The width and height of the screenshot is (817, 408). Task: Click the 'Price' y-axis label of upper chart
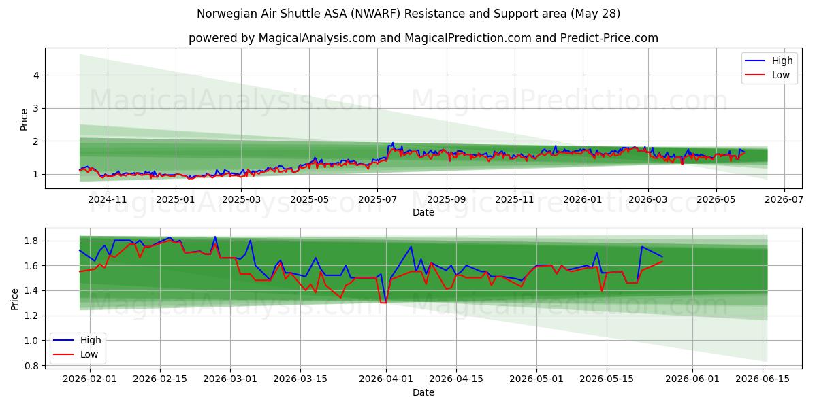[x=25, y=119]
